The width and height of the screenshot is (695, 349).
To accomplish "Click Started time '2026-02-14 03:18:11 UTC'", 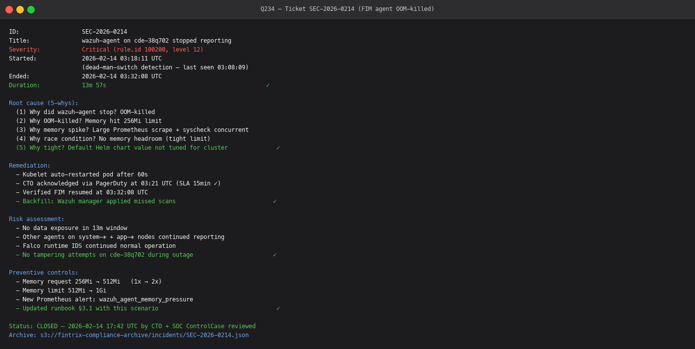I will tap(122, 58).
